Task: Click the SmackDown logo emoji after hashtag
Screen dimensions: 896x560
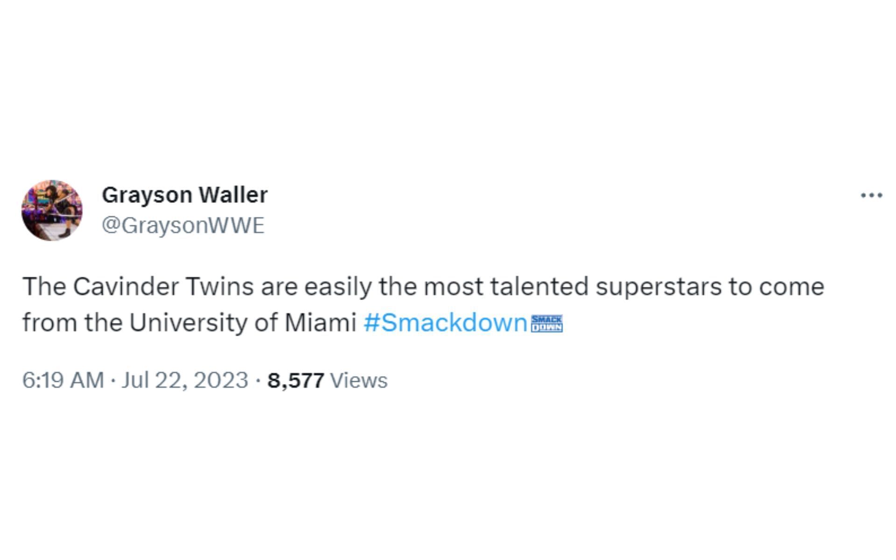Action: pos(547,323)
